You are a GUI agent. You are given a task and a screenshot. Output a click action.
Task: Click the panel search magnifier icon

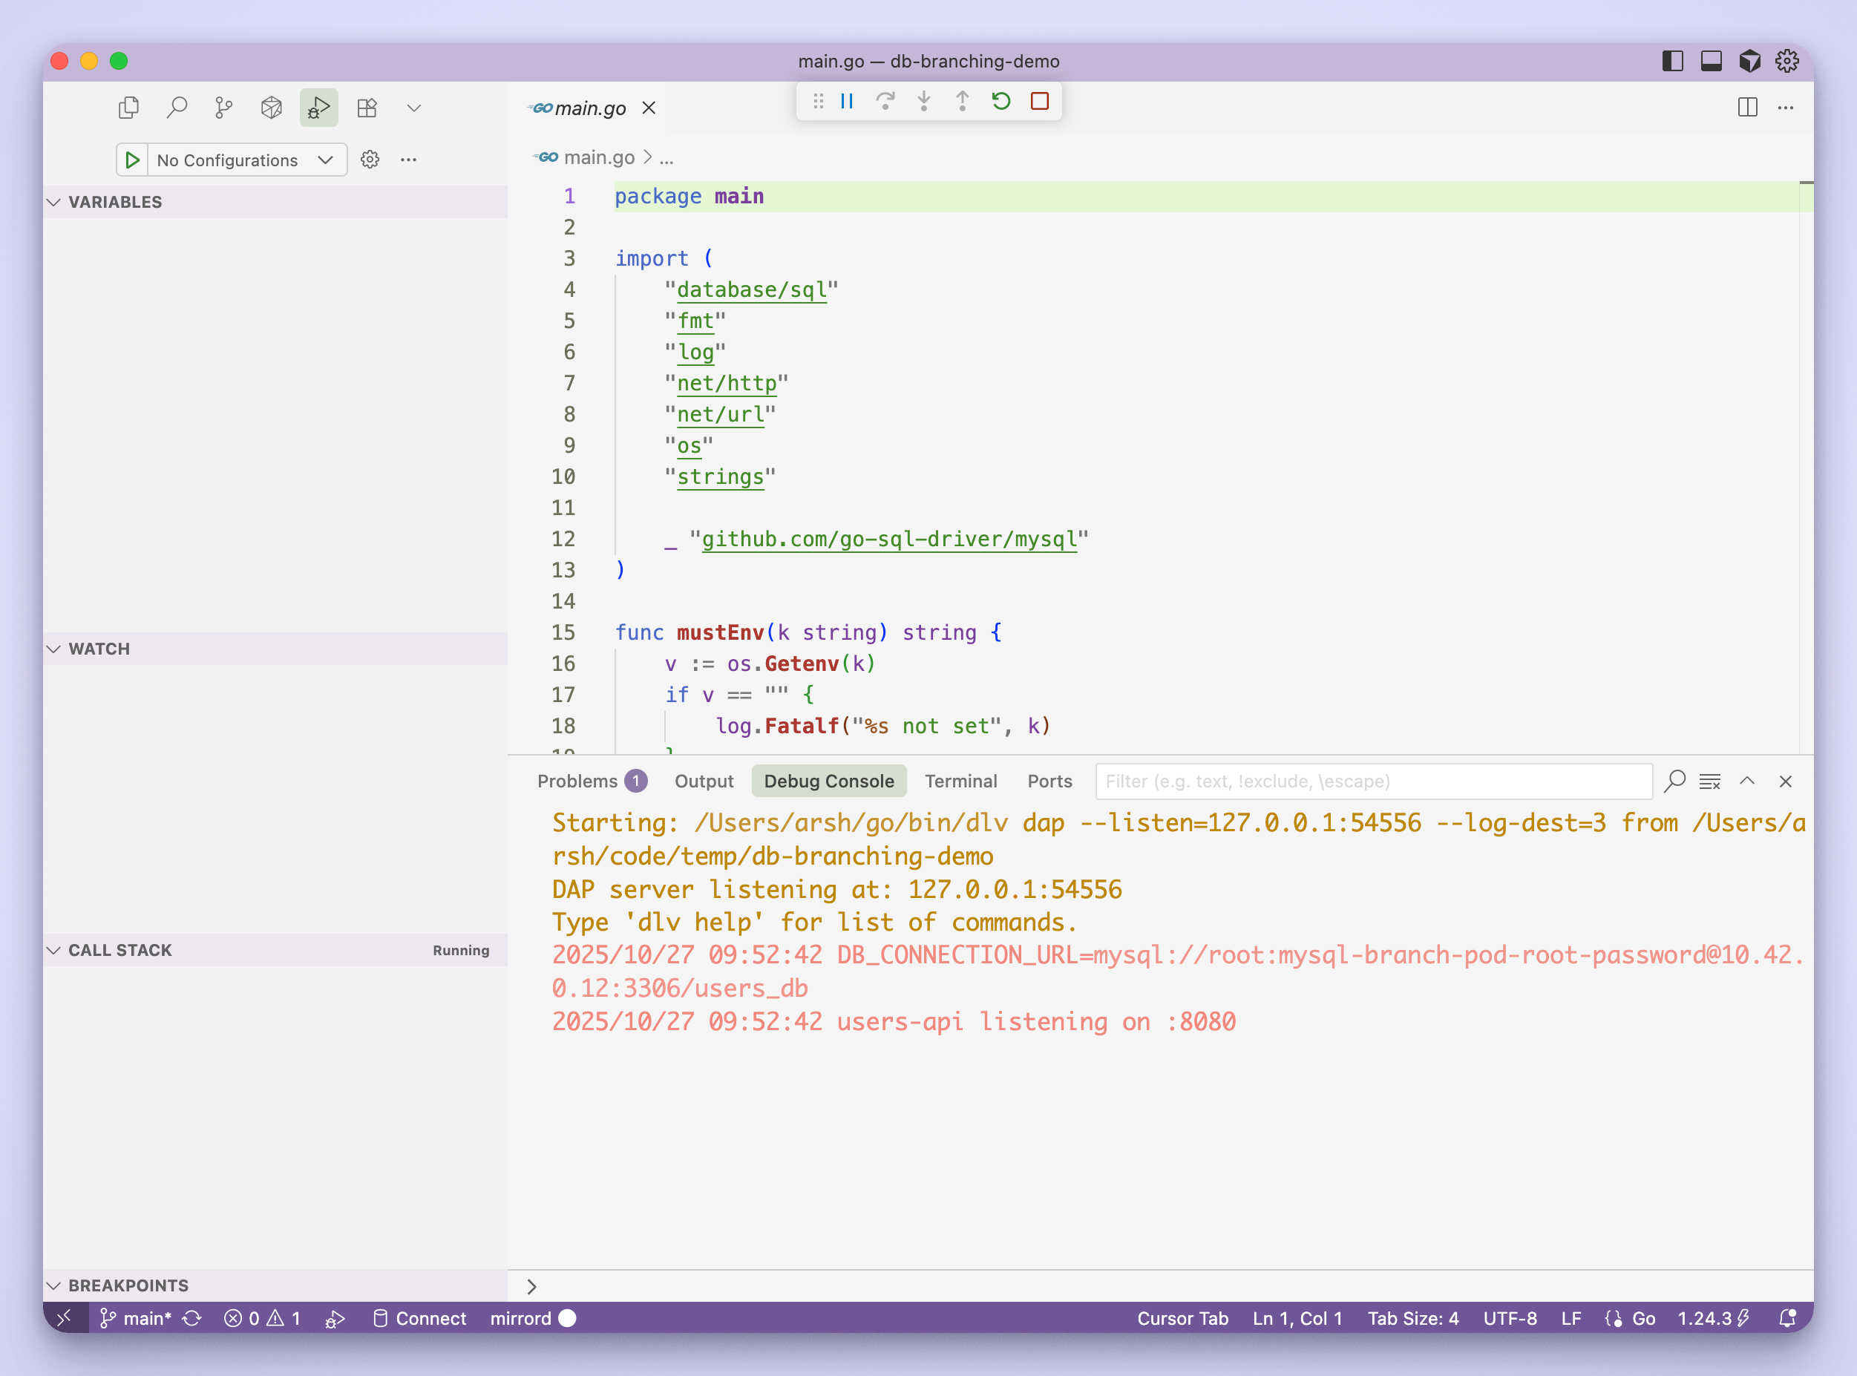coord(1674,782)
